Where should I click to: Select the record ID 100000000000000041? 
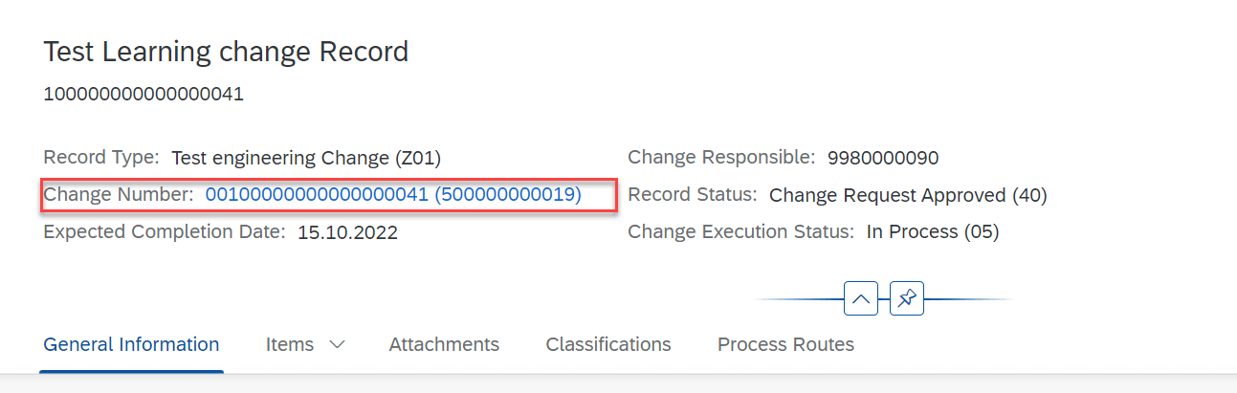click(144, 94)
